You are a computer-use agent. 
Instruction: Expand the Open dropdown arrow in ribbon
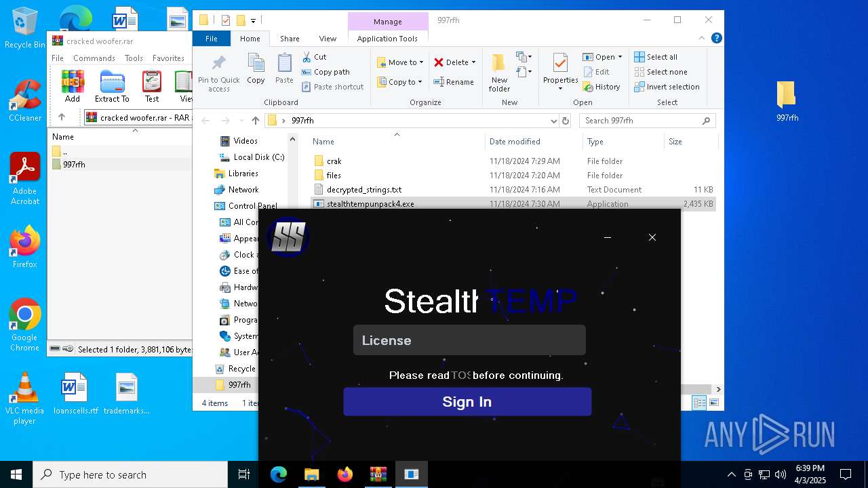[x=620, y=57]
